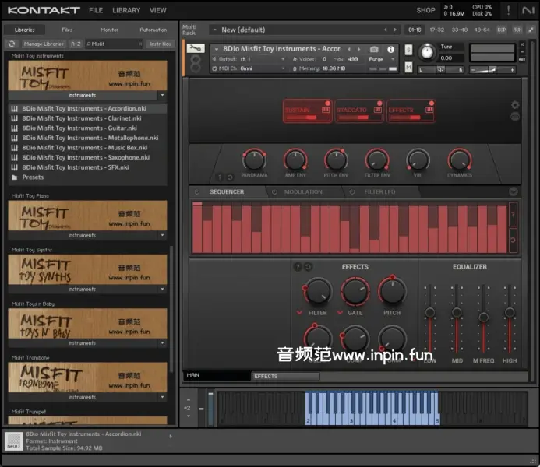
Task: Expand Misfit Toy Instruments dropdown arrow
Action: pos(162,95)
